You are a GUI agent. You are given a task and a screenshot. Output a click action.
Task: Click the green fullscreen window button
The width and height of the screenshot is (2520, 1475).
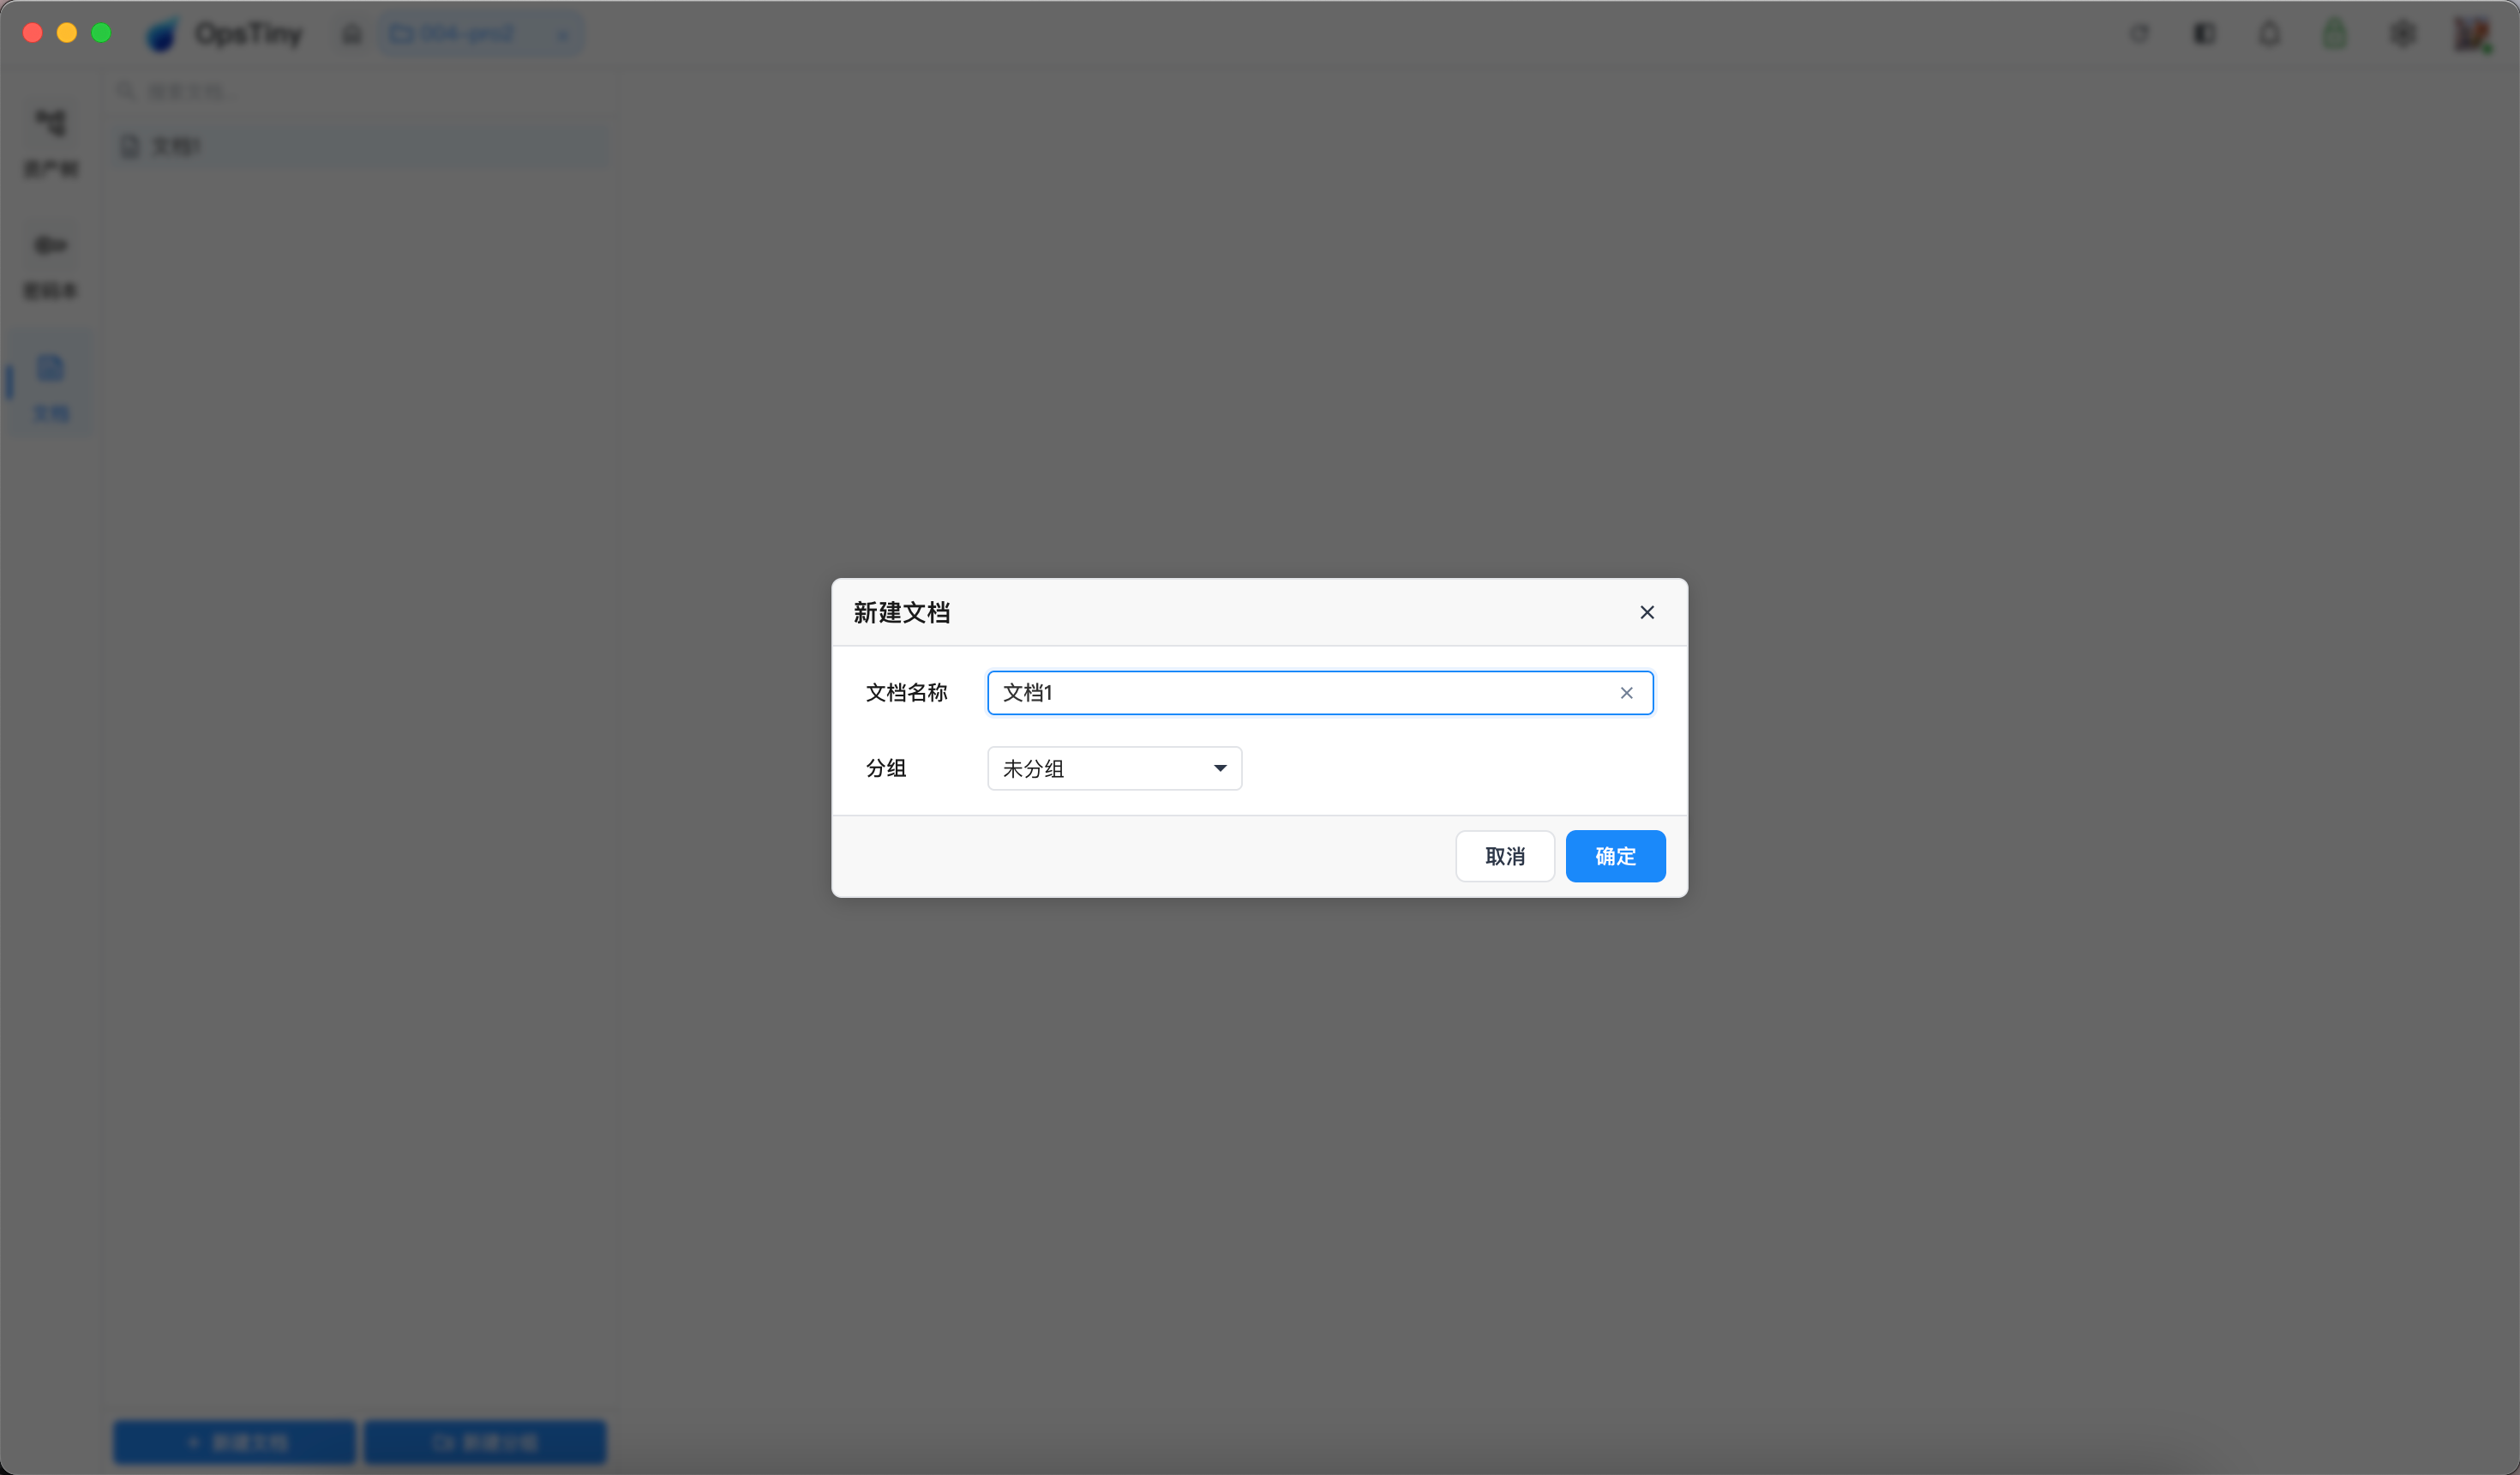click(x=101, y=33)
